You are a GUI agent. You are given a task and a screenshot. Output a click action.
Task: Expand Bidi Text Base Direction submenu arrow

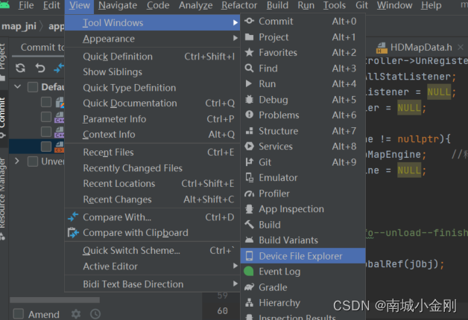(x=235, y=284)
